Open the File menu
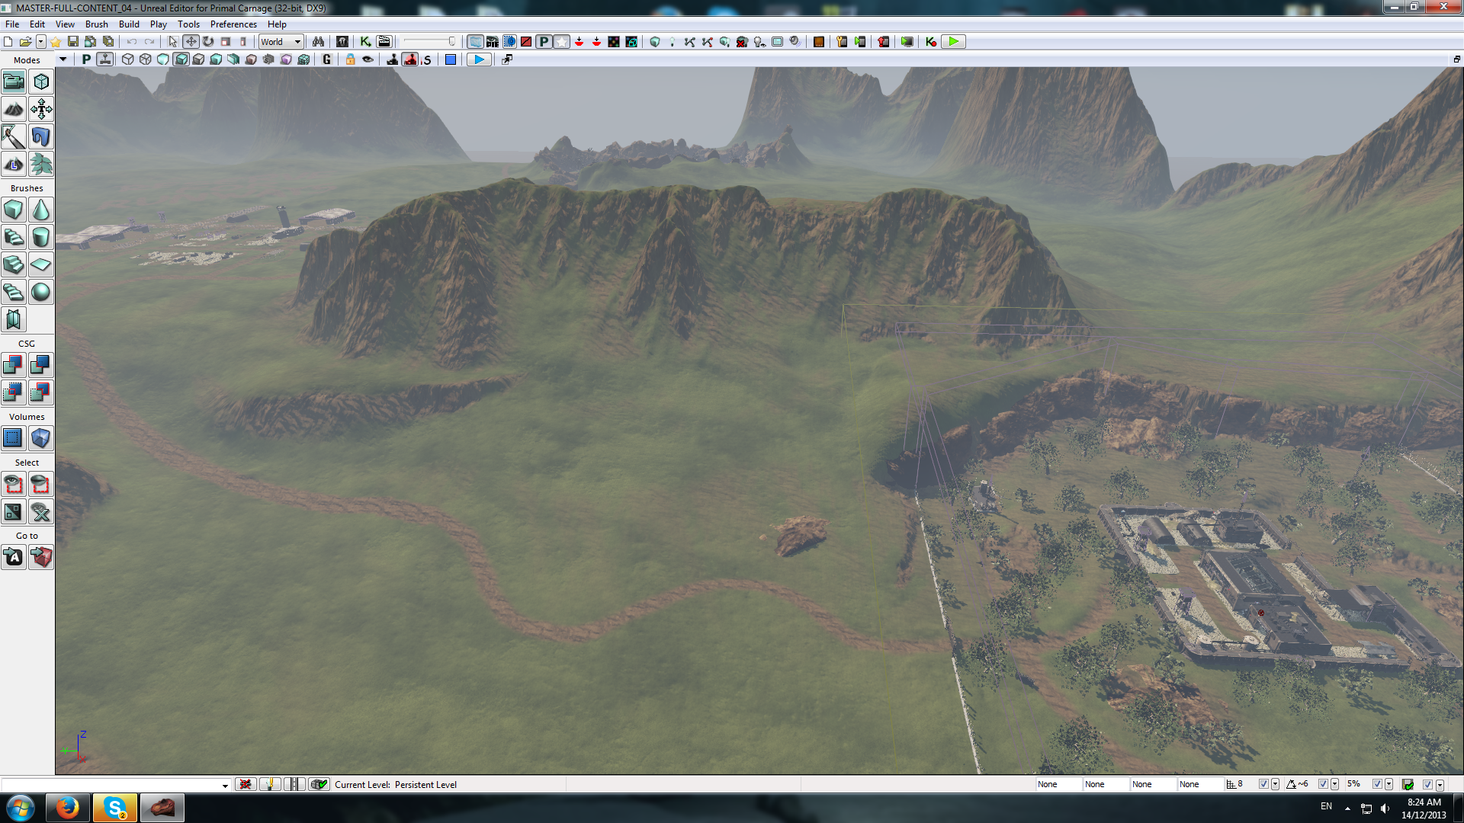The width and height of the screenshot is (1464, 823). click(12, 24)
